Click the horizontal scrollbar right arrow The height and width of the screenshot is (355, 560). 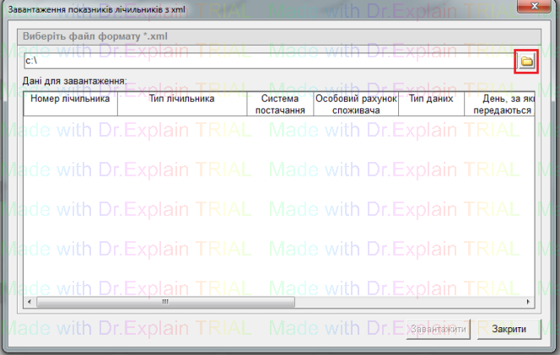pyautogui.click(x=530, y=300)
